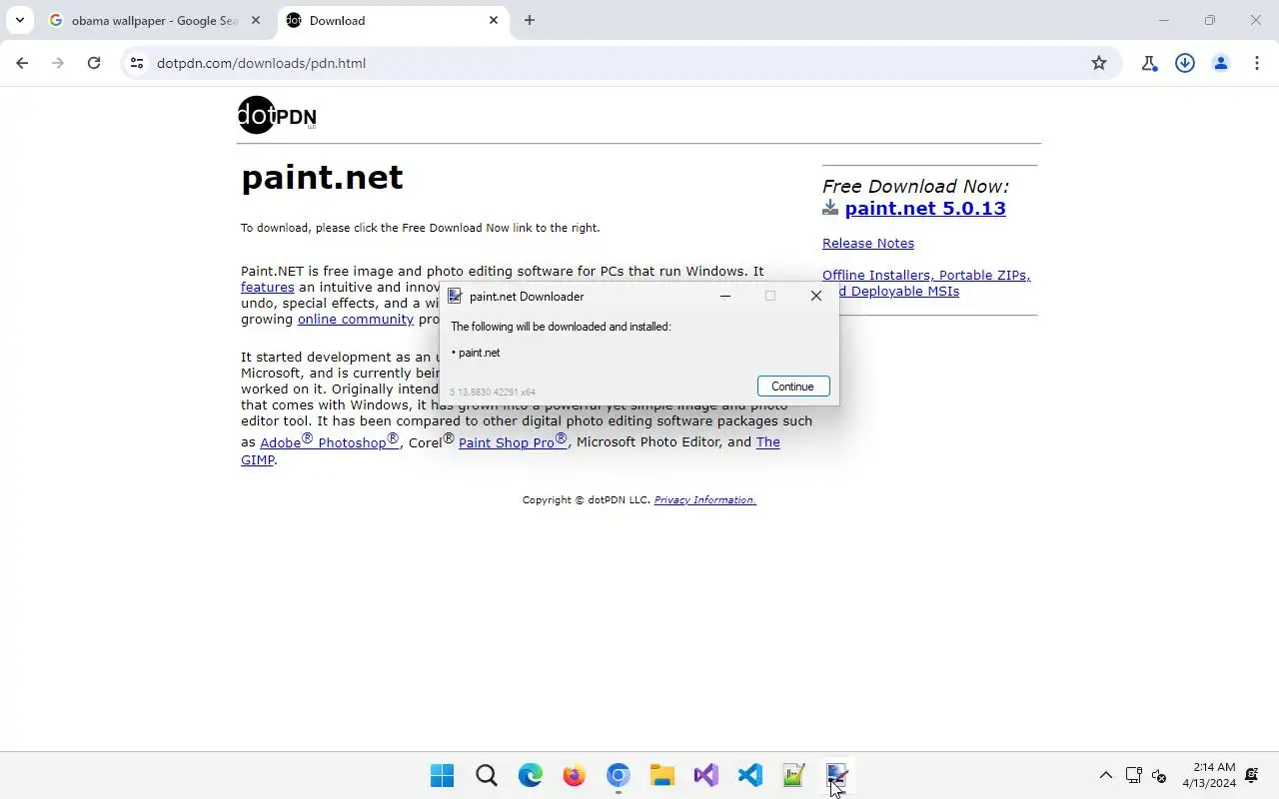Open the Chrome three-dot menu
Screen dimensions: 1279x799
(1257, 63)
